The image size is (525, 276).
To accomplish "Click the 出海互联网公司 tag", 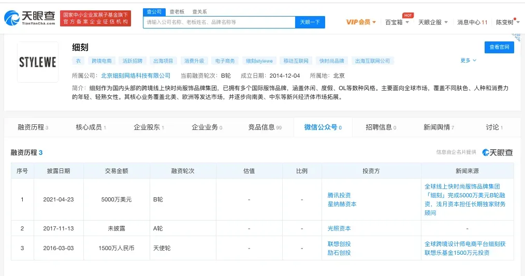I will 373,61.
